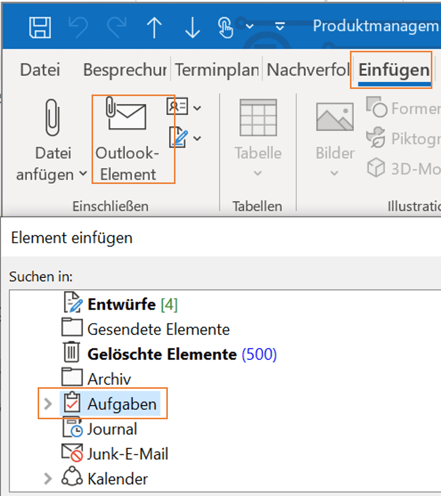The image size is (441, 496).
Task: Open the Tabelle dropdown chevron
Action: pos(258,173)
